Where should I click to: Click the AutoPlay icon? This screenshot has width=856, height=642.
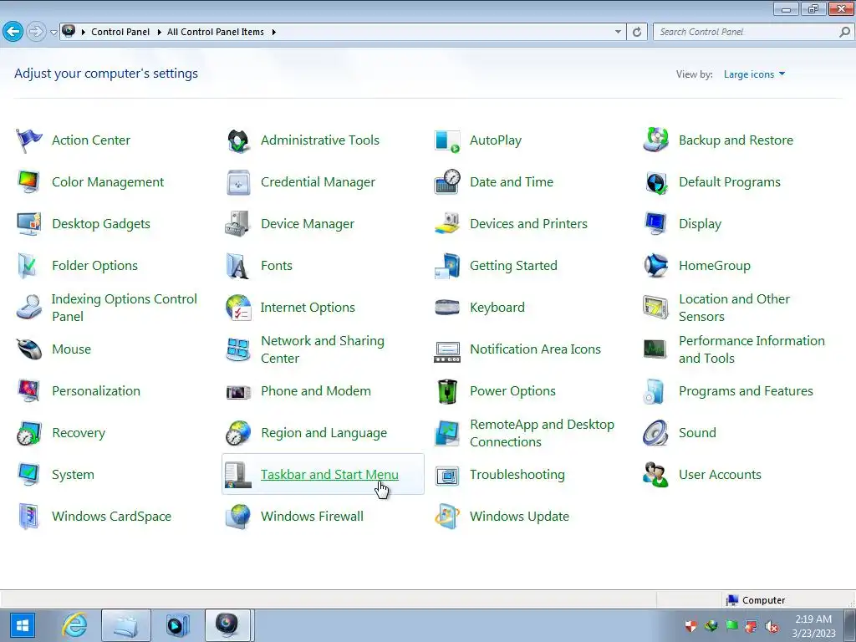point(447,140)
